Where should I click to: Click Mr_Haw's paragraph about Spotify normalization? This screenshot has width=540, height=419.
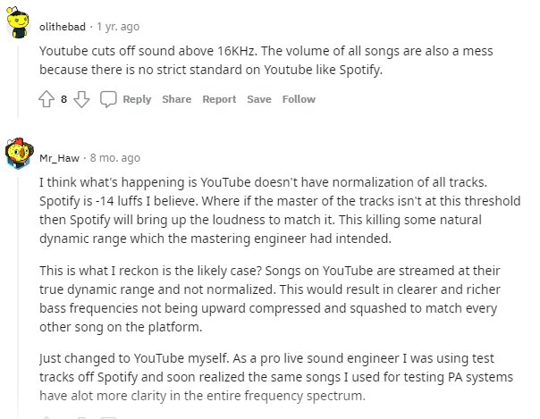coord(280,210)
